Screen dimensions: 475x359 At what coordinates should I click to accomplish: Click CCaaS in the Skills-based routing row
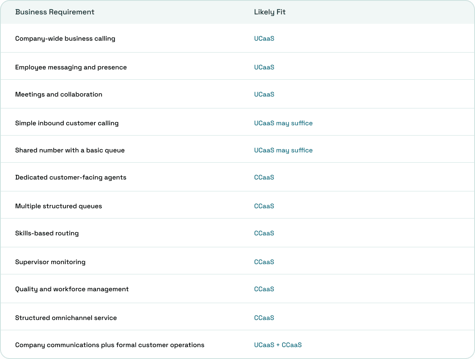click(264, 233)
